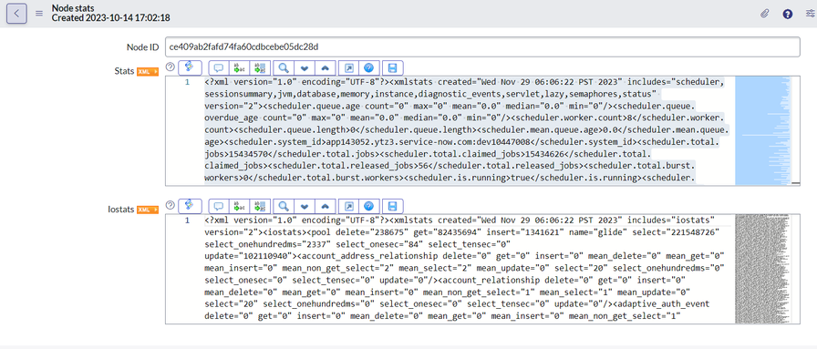Click the circular question icon beside Stats toolbar
This screenshot has height=349, width=817.
[170, 67]
